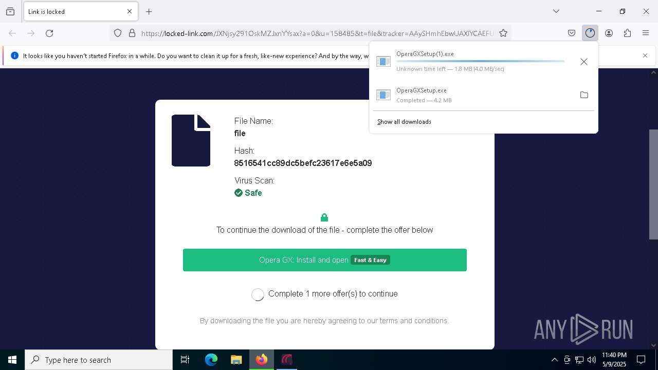Expand the list all tabs chevron
The image size is (658, 370).
(x=556, y=11)
